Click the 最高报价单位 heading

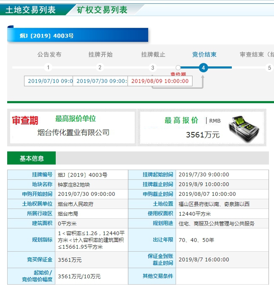(x=76, y=118)
